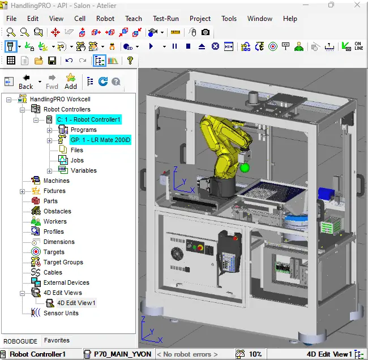Select GP: 1 - LR Mate 200iD item
The image size is (368, 360).
[x=100, y=140]
